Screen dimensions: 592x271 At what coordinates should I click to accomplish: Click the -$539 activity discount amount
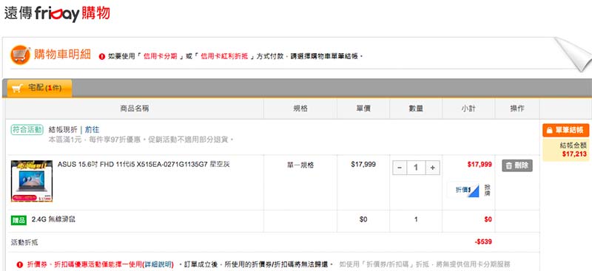[483, 241]
